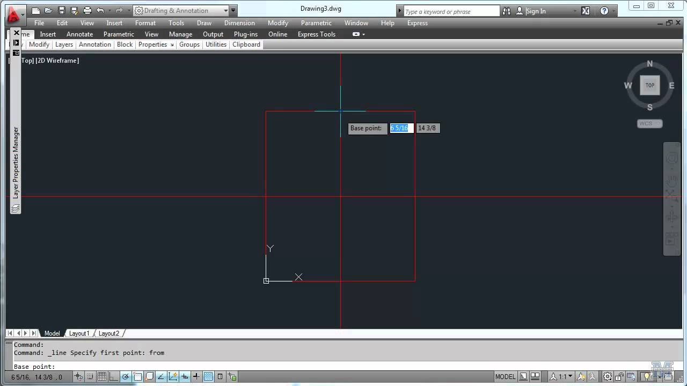Click the Help question mark icon
687x386 pixels.
[604, 11]
